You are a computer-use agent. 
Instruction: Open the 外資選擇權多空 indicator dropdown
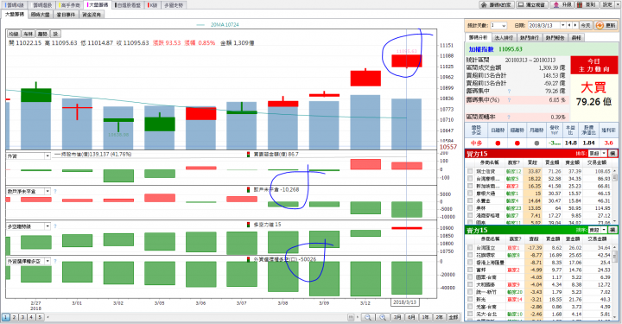(48, 261)
